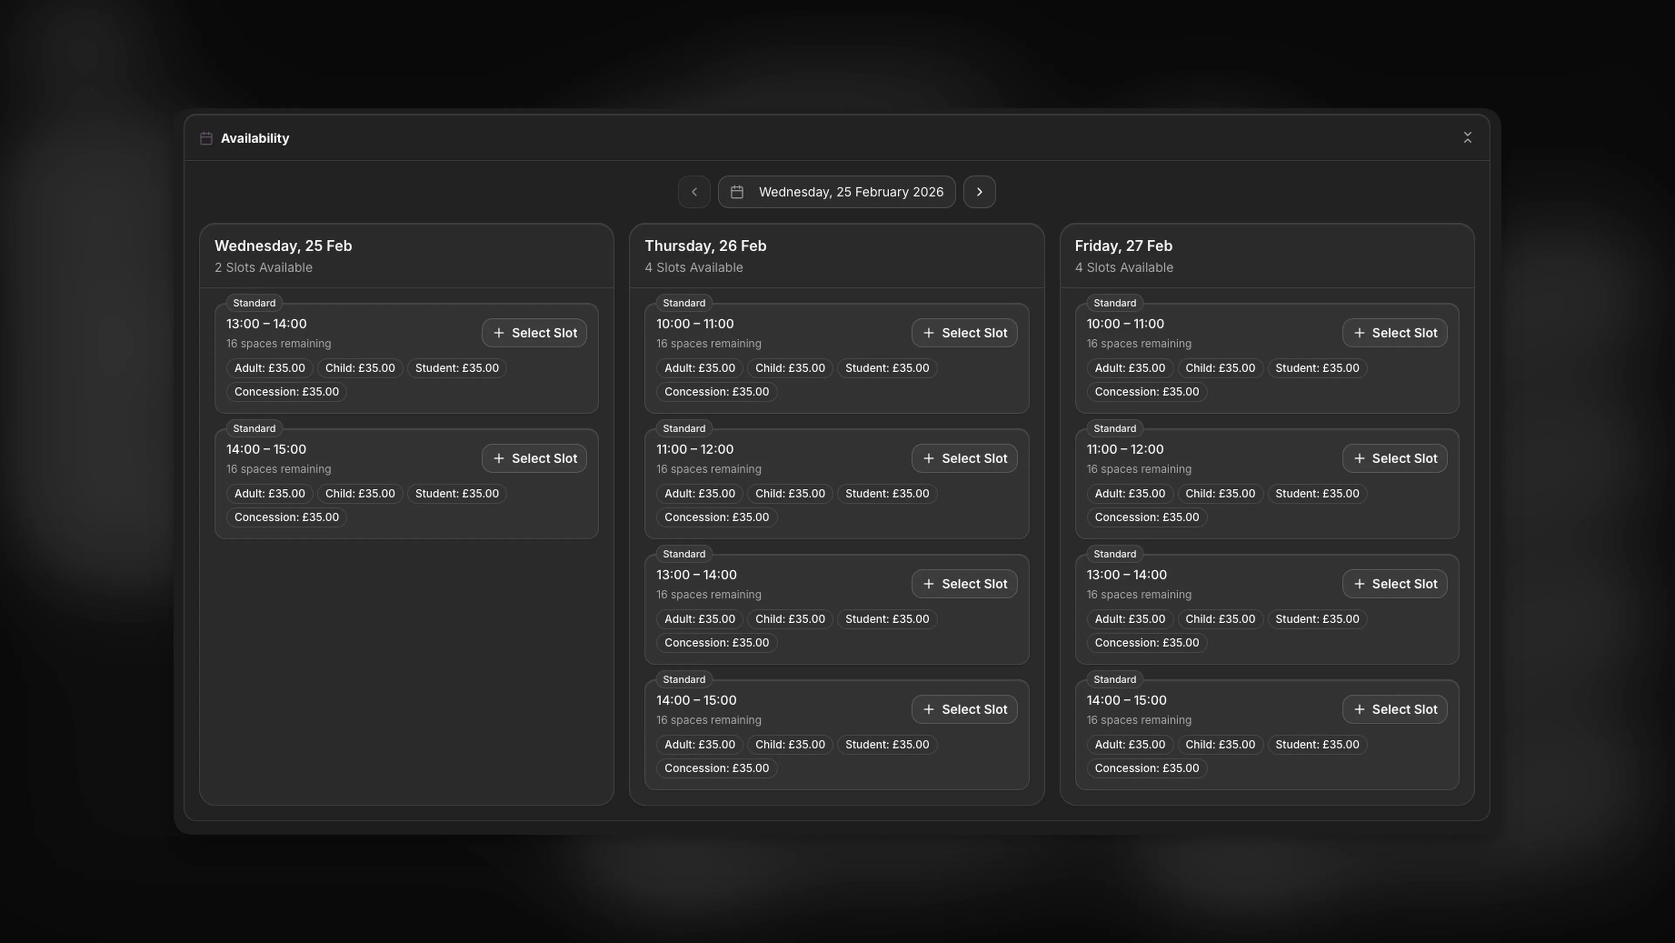Select Slot for Wednesday 13:00 – 14:00
1675x943 pixels.
[x=534, y=333]
